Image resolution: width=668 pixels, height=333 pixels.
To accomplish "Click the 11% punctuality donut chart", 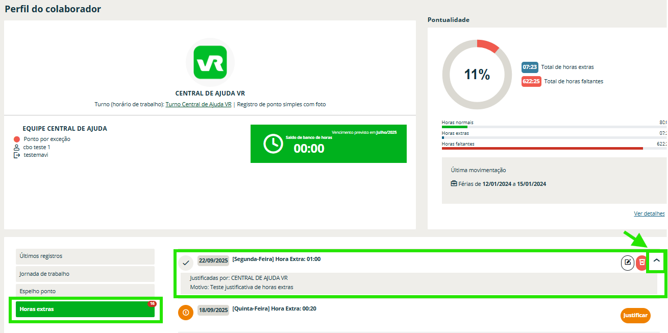I will point(477,75).
